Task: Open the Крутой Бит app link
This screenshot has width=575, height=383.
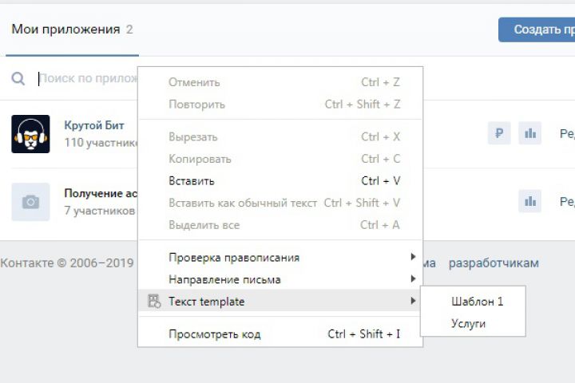Action: tap(94, 126)
